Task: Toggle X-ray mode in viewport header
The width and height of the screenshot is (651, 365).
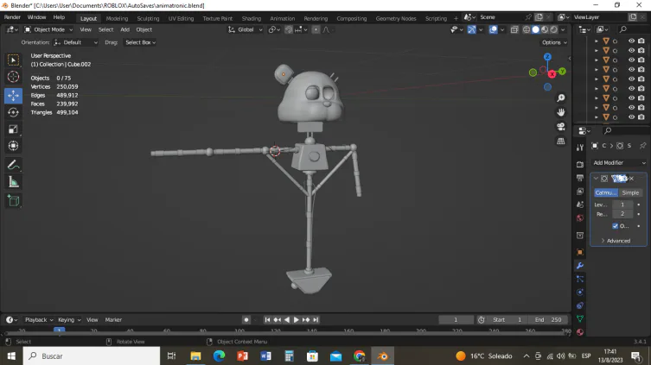Action: 514,29
